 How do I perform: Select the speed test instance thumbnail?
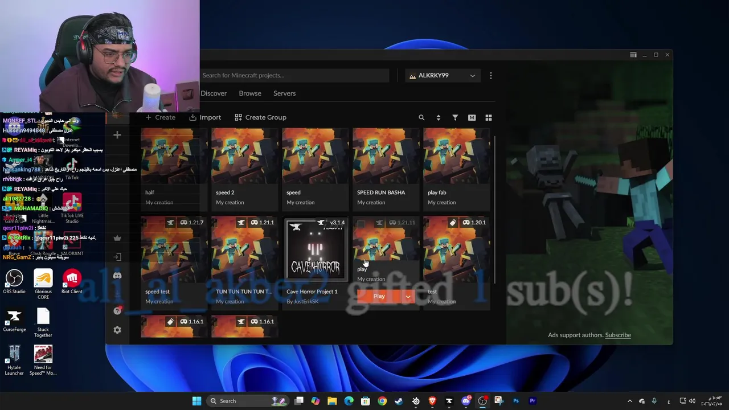click(x=174, y=249)
